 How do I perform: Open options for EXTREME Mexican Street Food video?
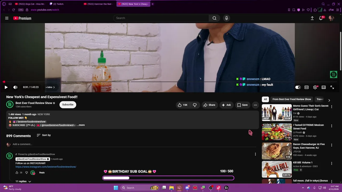coord(332,126)
